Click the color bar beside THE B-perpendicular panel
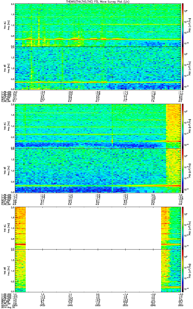Image resolution: width=193 pixels, height=309 pixels. [x=182, y=228]
